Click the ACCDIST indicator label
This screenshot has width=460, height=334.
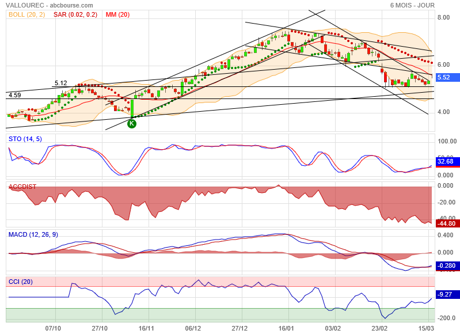22,187
